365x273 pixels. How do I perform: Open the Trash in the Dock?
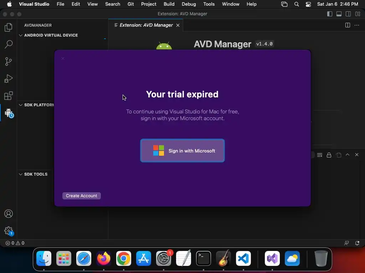(321, 258)
